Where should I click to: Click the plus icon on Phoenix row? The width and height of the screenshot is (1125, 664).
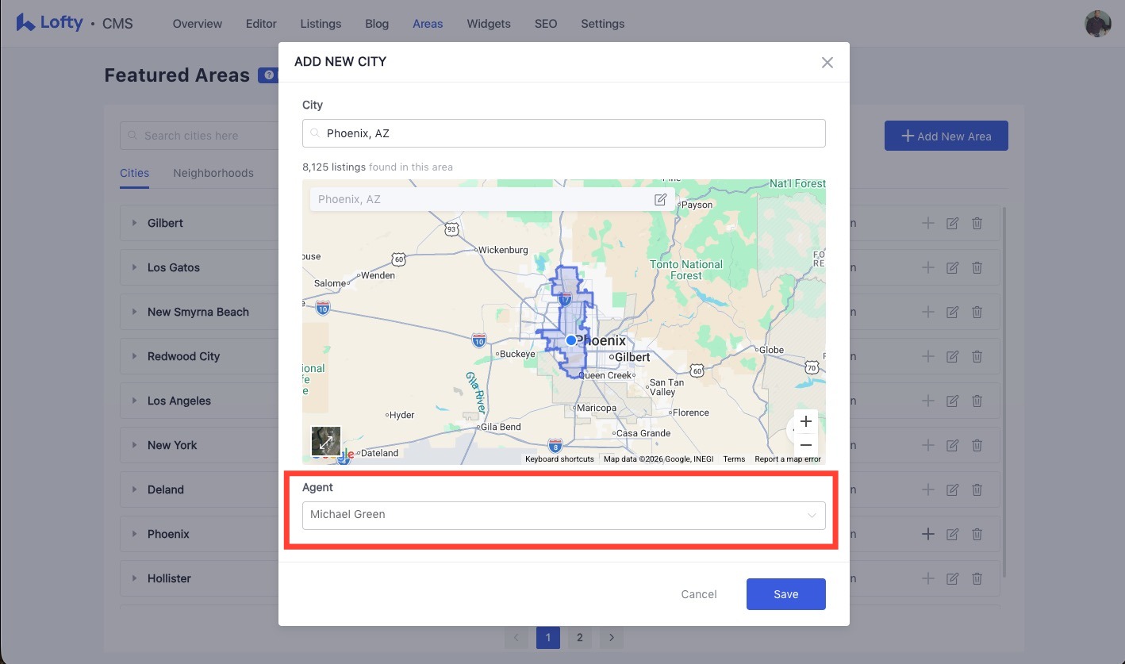[927, 535]
